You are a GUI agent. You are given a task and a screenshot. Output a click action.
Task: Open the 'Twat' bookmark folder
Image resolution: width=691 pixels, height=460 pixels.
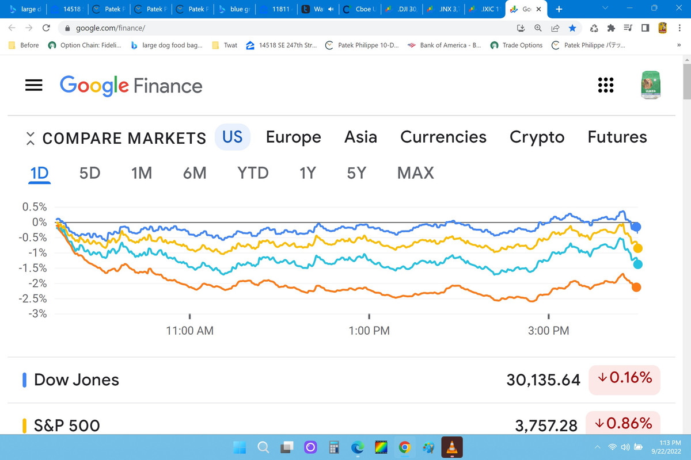point(225,45)
